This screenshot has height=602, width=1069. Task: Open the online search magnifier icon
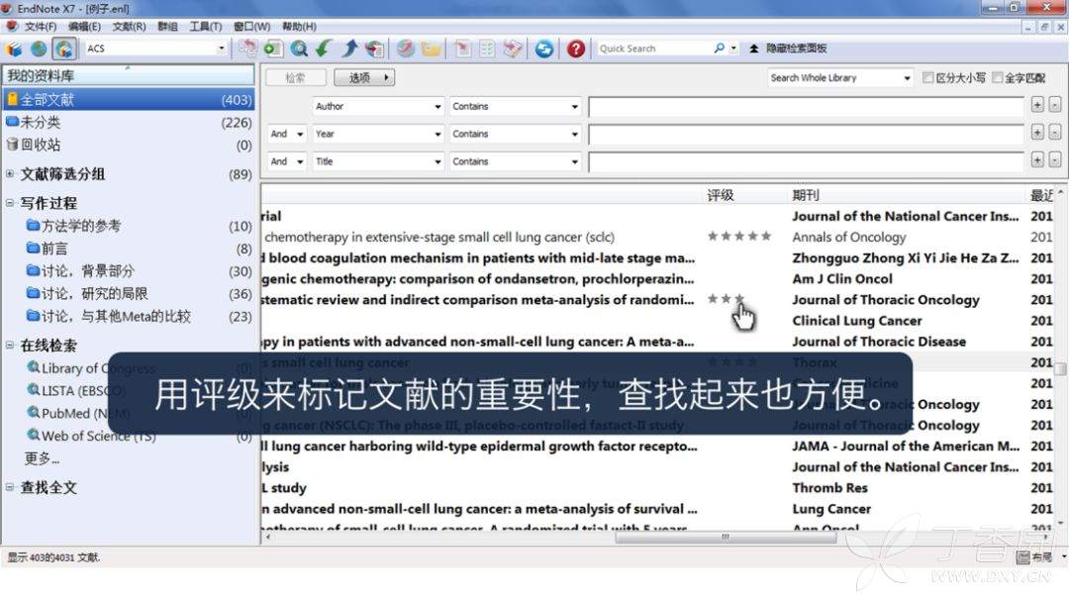[299, 49]
